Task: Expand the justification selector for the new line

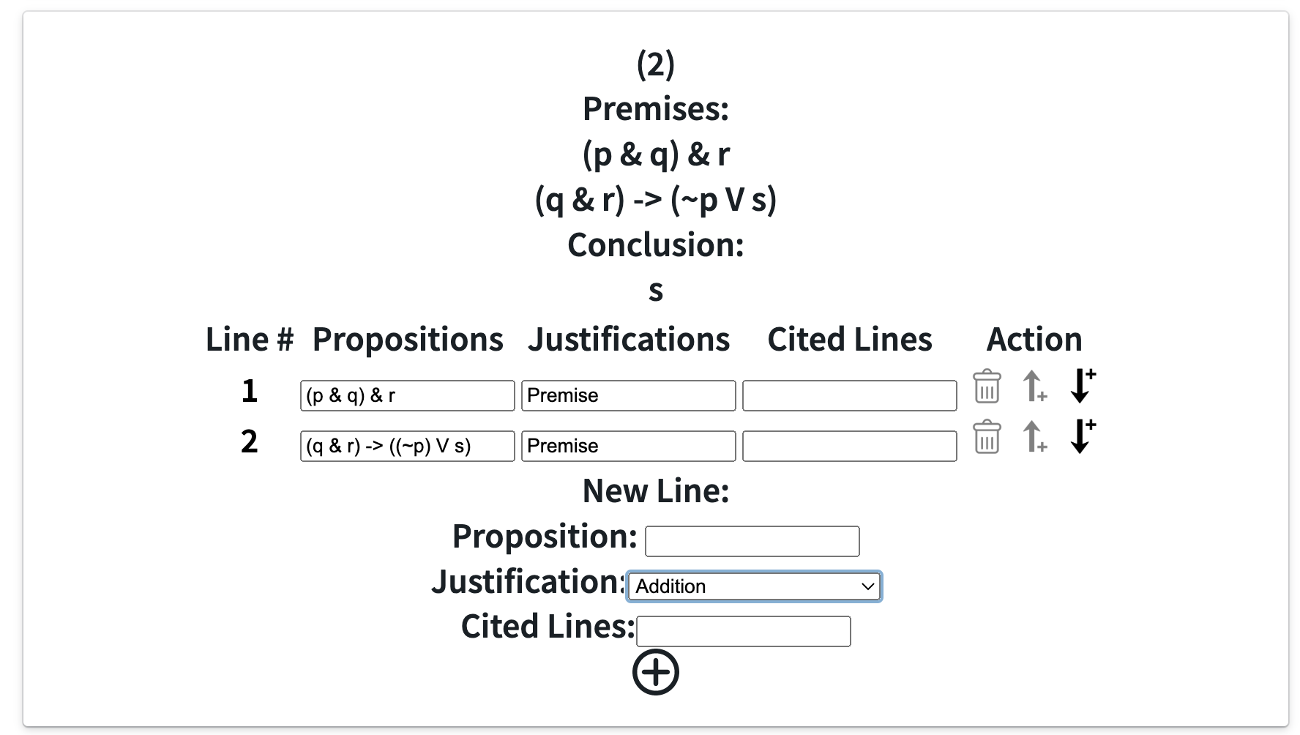Action: point(753,586)
